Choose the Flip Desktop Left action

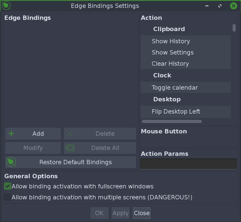pyautogui.click(x=176, y=112)
